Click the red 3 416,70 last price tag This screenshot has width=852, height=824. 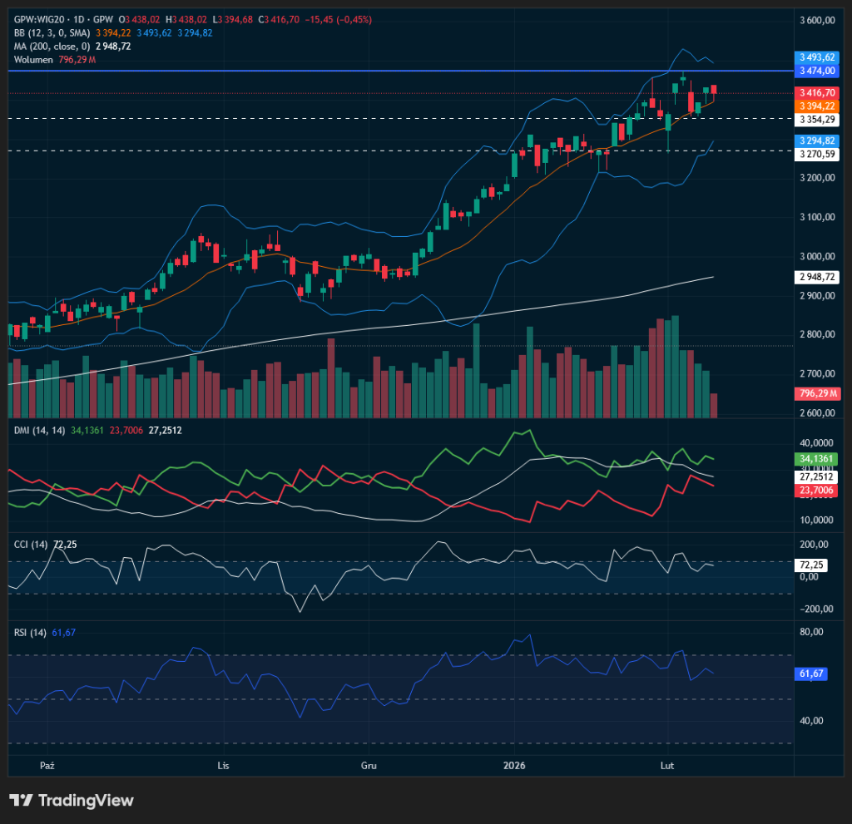[x=816, y=93]
